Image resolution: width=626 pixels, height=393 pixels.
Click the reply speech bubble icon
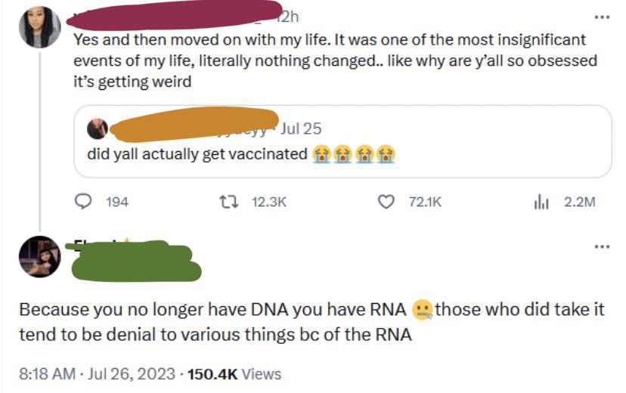click(83, 202)
